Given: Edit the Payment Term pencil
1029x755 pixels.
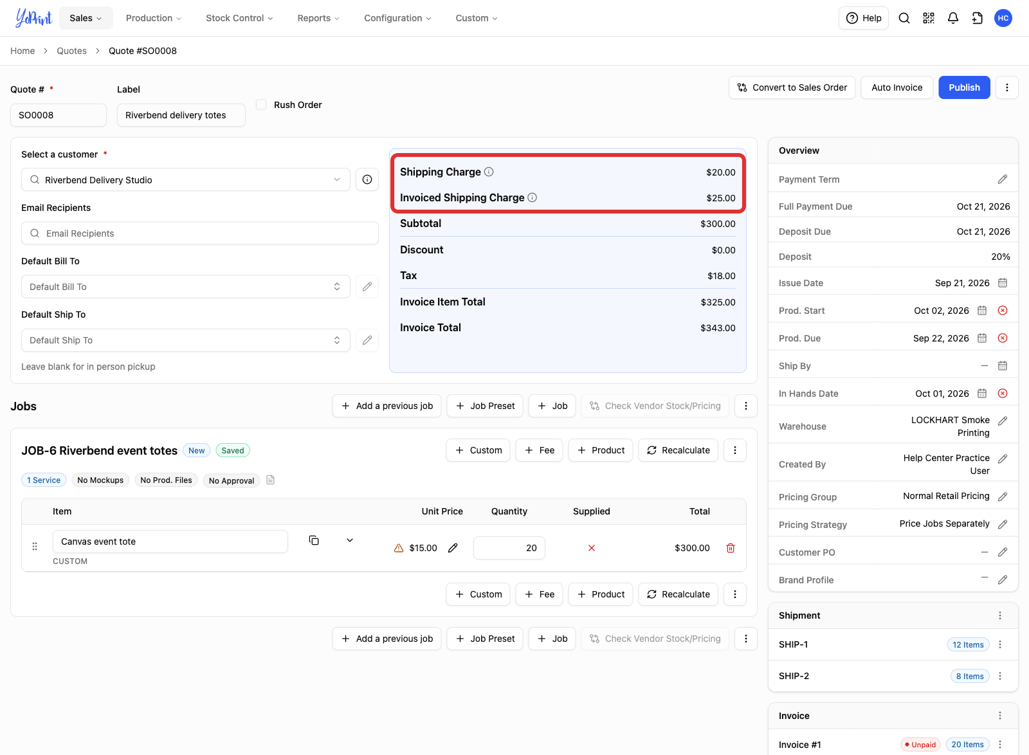Looking at the screenshot, I should click(1003, 179).
